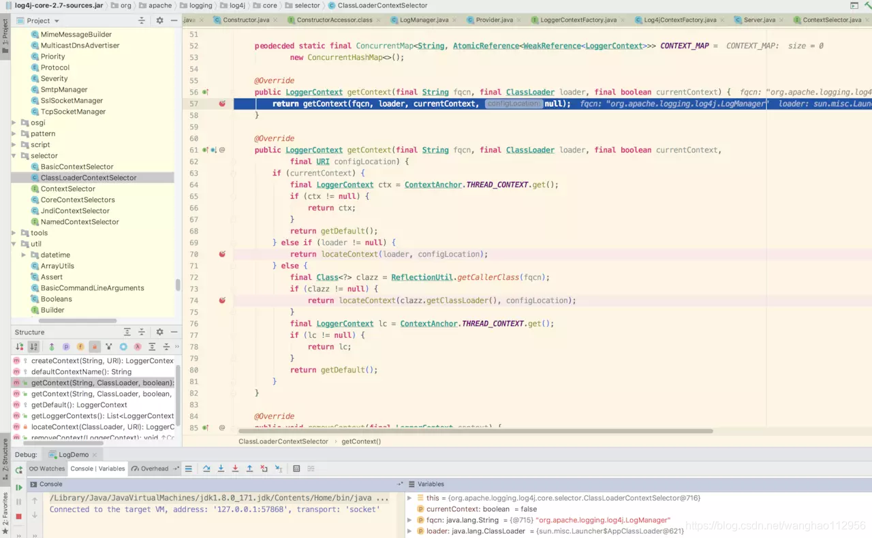This screenshot has width=872, height=538.
Task: Expand the datetime package
Action: 24,255
